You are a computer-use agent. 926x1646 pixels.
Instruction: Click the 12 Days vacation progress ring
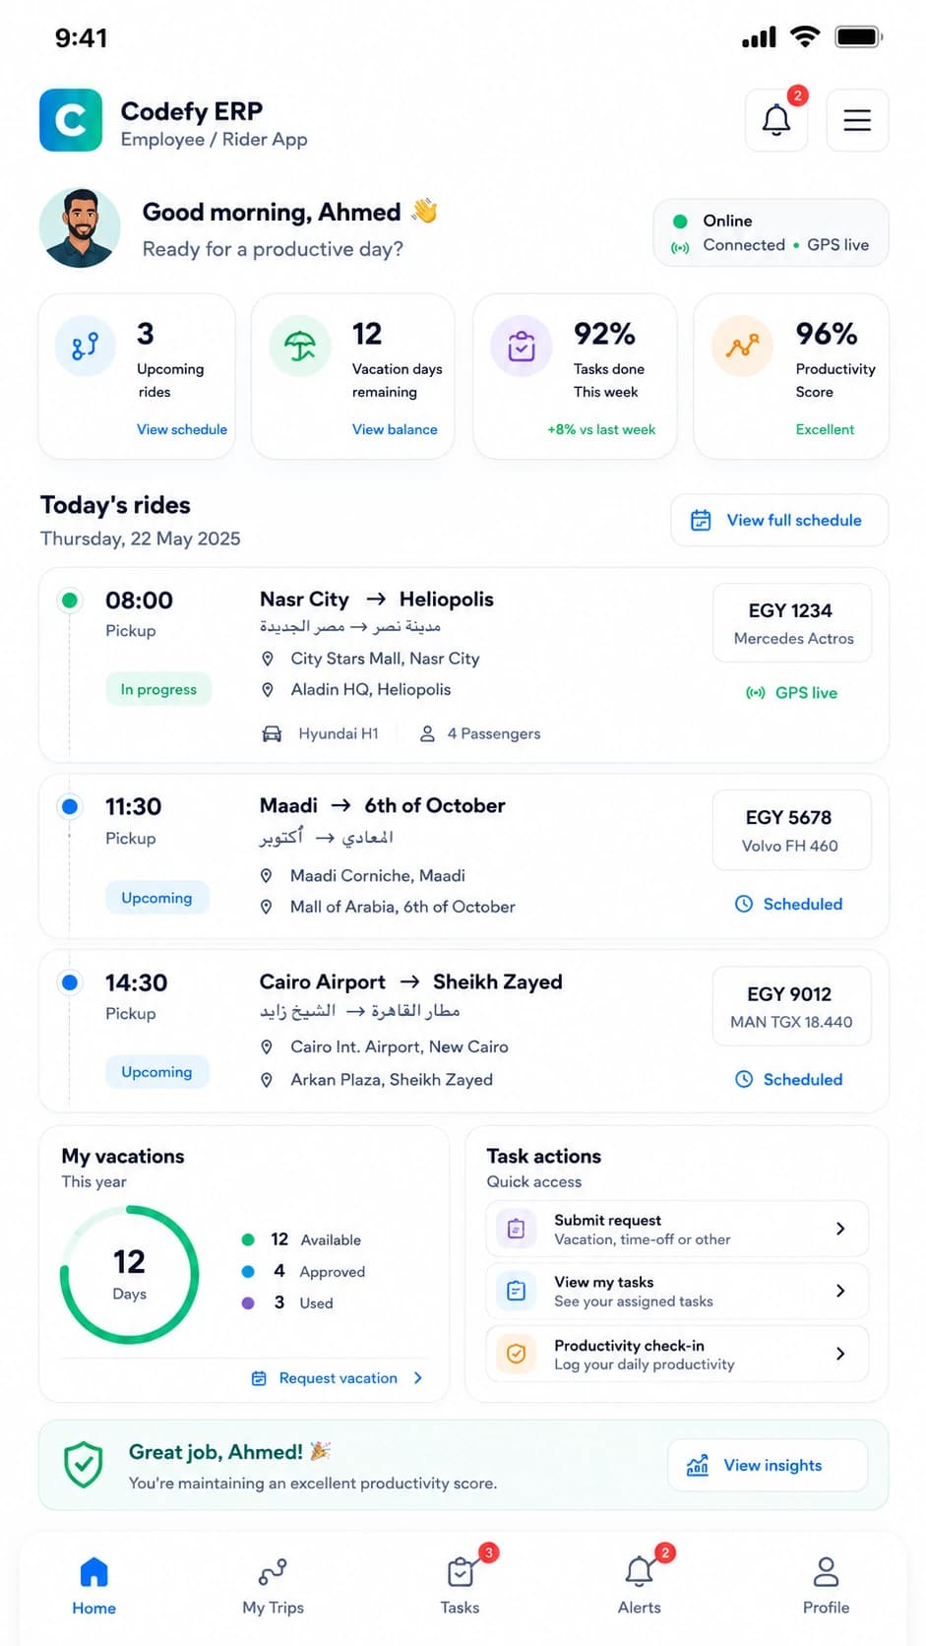pyautogui.click(x=129, y=1275)
